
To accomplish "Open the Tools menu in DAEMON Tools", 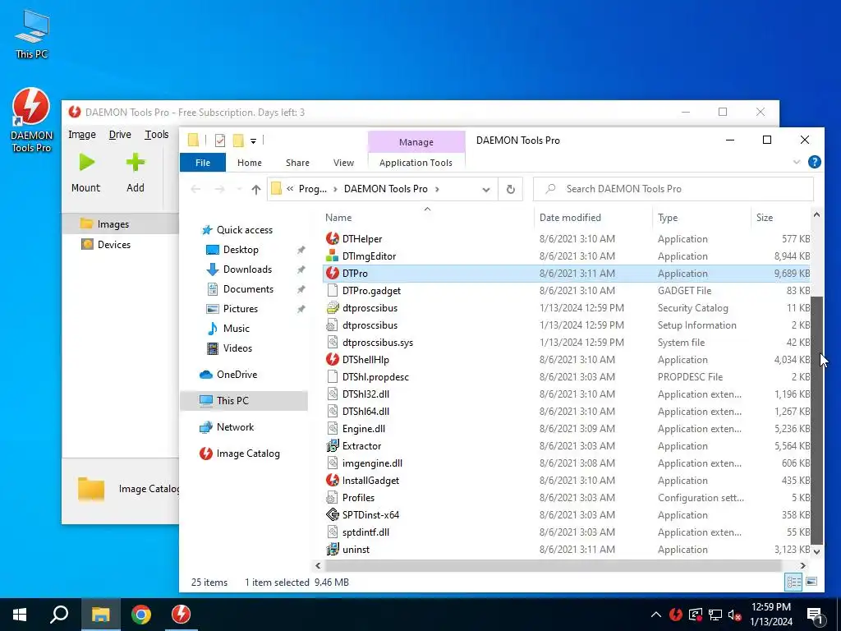I will click(157, 135).
